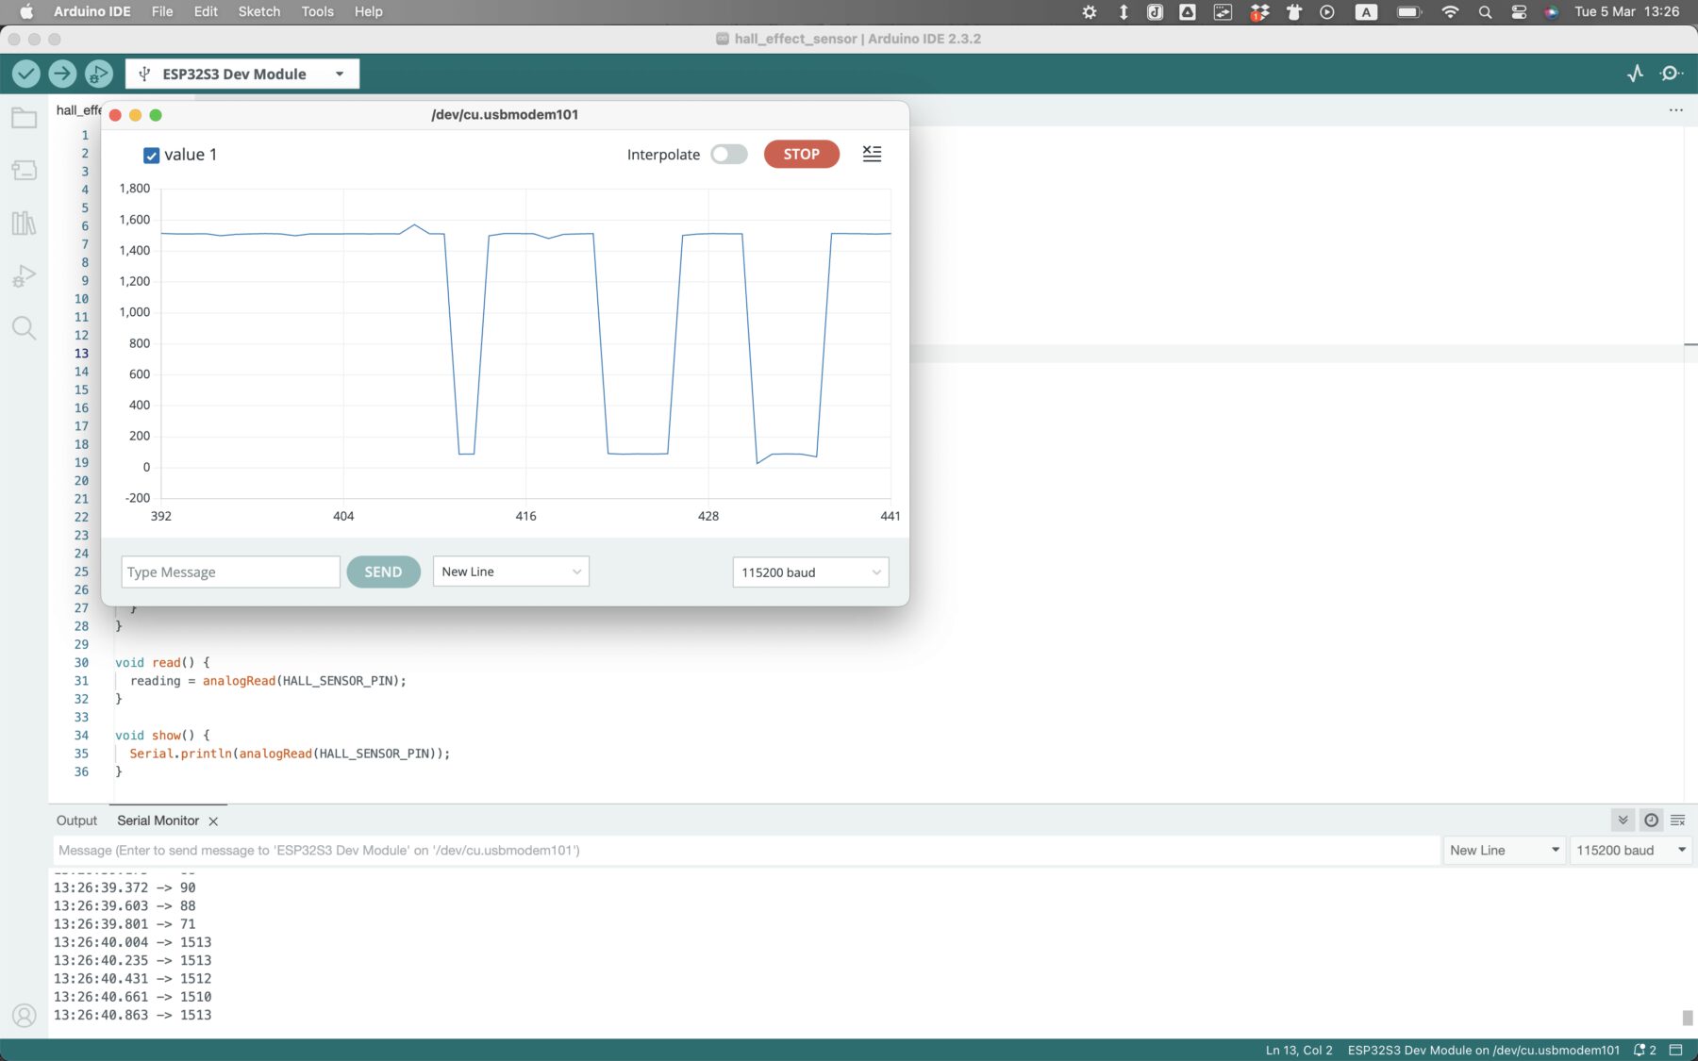This screenshot has height=1061, width=1698.
Task: Open Library Manager in sidebar
Action: click(24, 223)
